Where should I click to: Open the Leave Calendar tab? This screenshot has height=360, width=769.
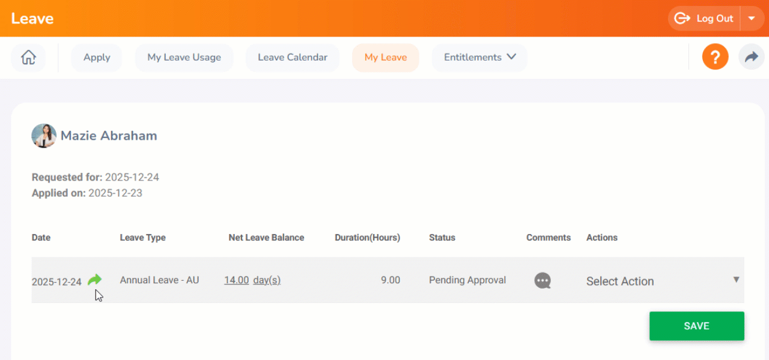pyautogui.click(x=293, y=58)
